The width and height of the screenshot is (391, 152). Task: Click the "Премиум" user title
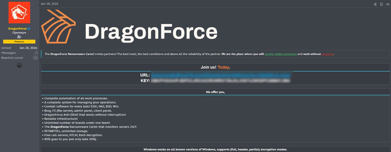19,33
